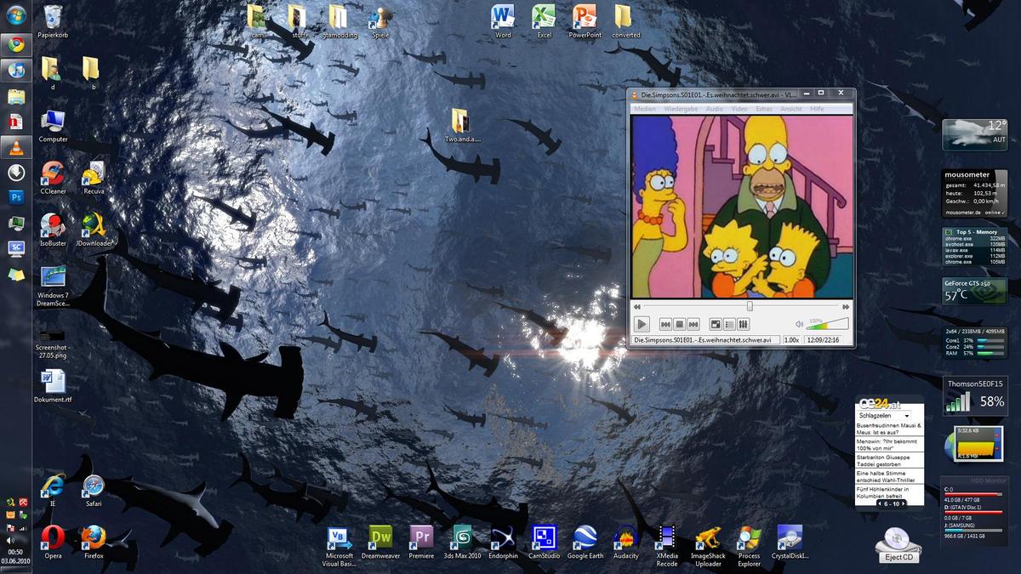
Task: Open the Hilfe menu in VLC
Action: pyautogui.click(x=817, y=109)
